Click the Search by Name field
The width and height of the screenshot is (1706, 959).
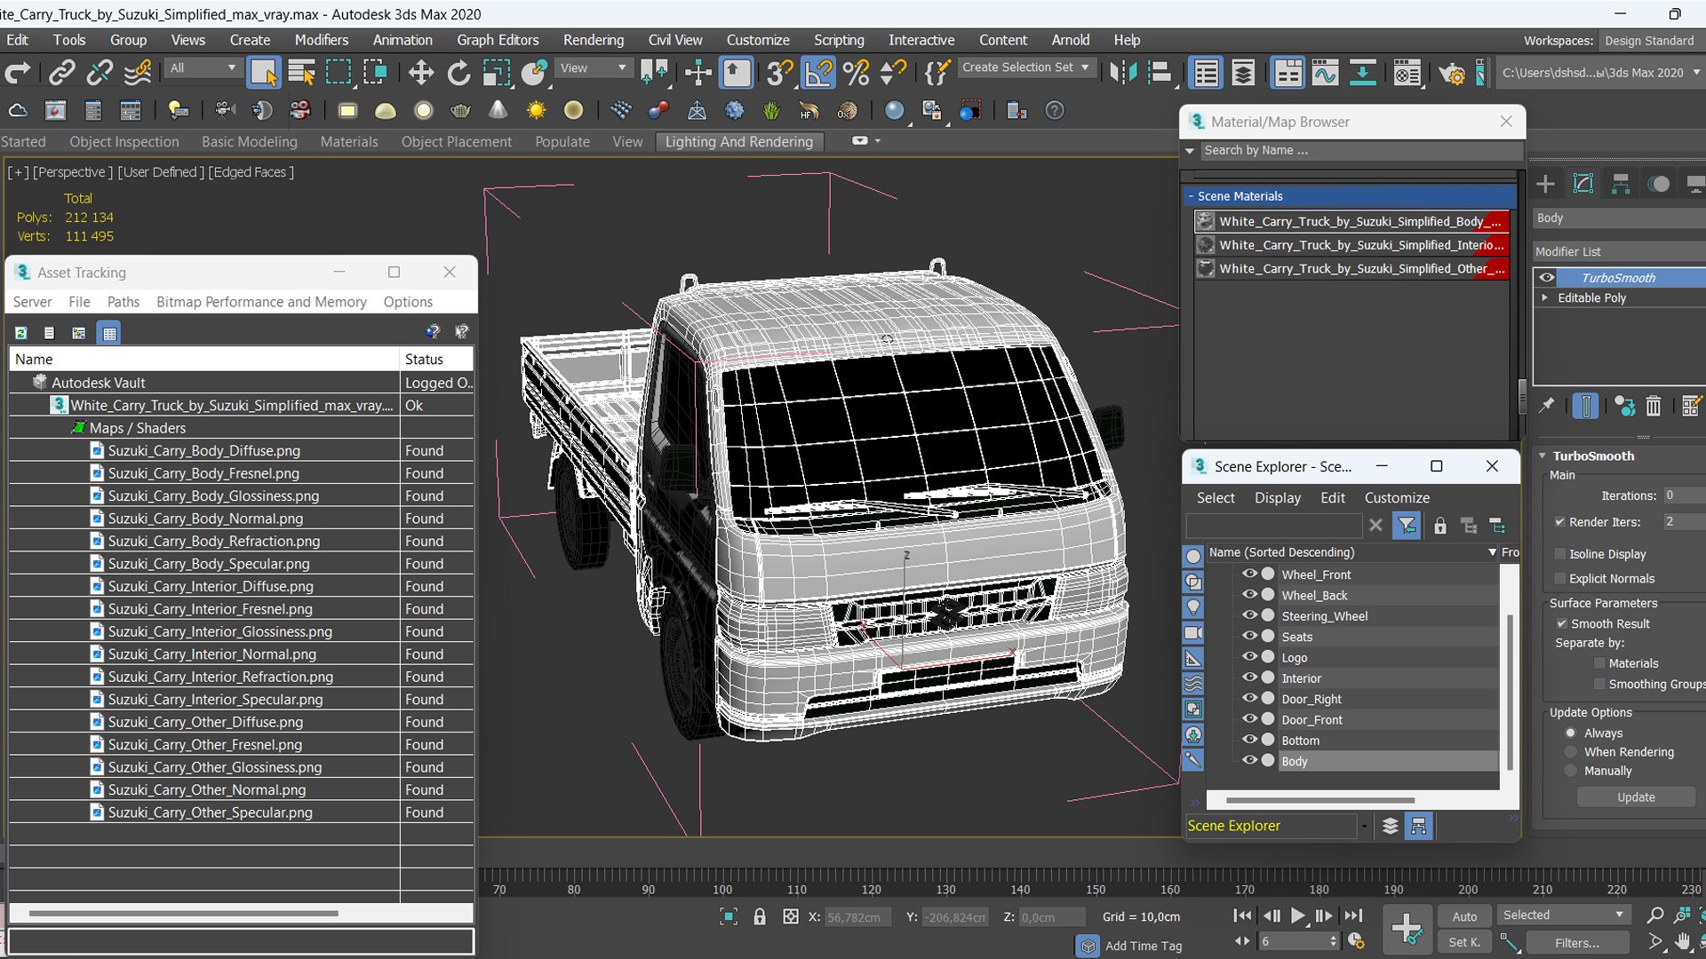coord(1359,150)
